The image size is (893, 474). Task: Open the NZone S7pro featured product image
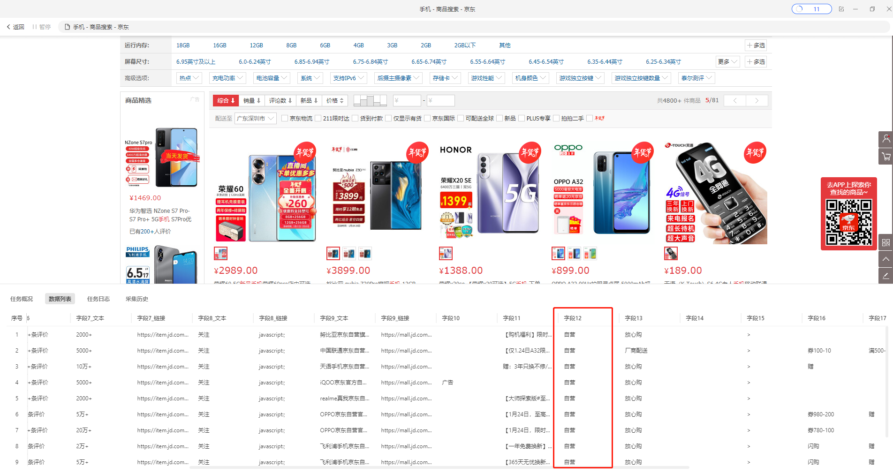(x=162, y=158)
